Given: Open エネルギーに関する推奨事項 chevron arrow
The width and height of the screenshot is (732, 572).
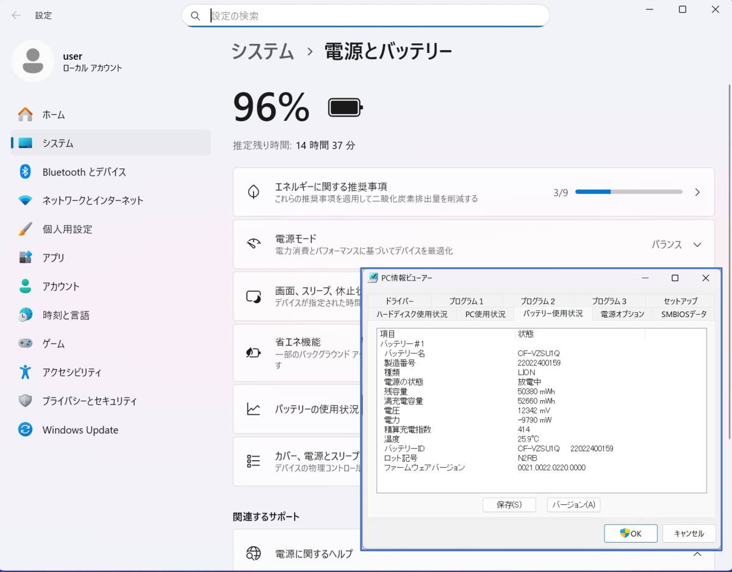Looking at the screenshot, I should (697, 192).
